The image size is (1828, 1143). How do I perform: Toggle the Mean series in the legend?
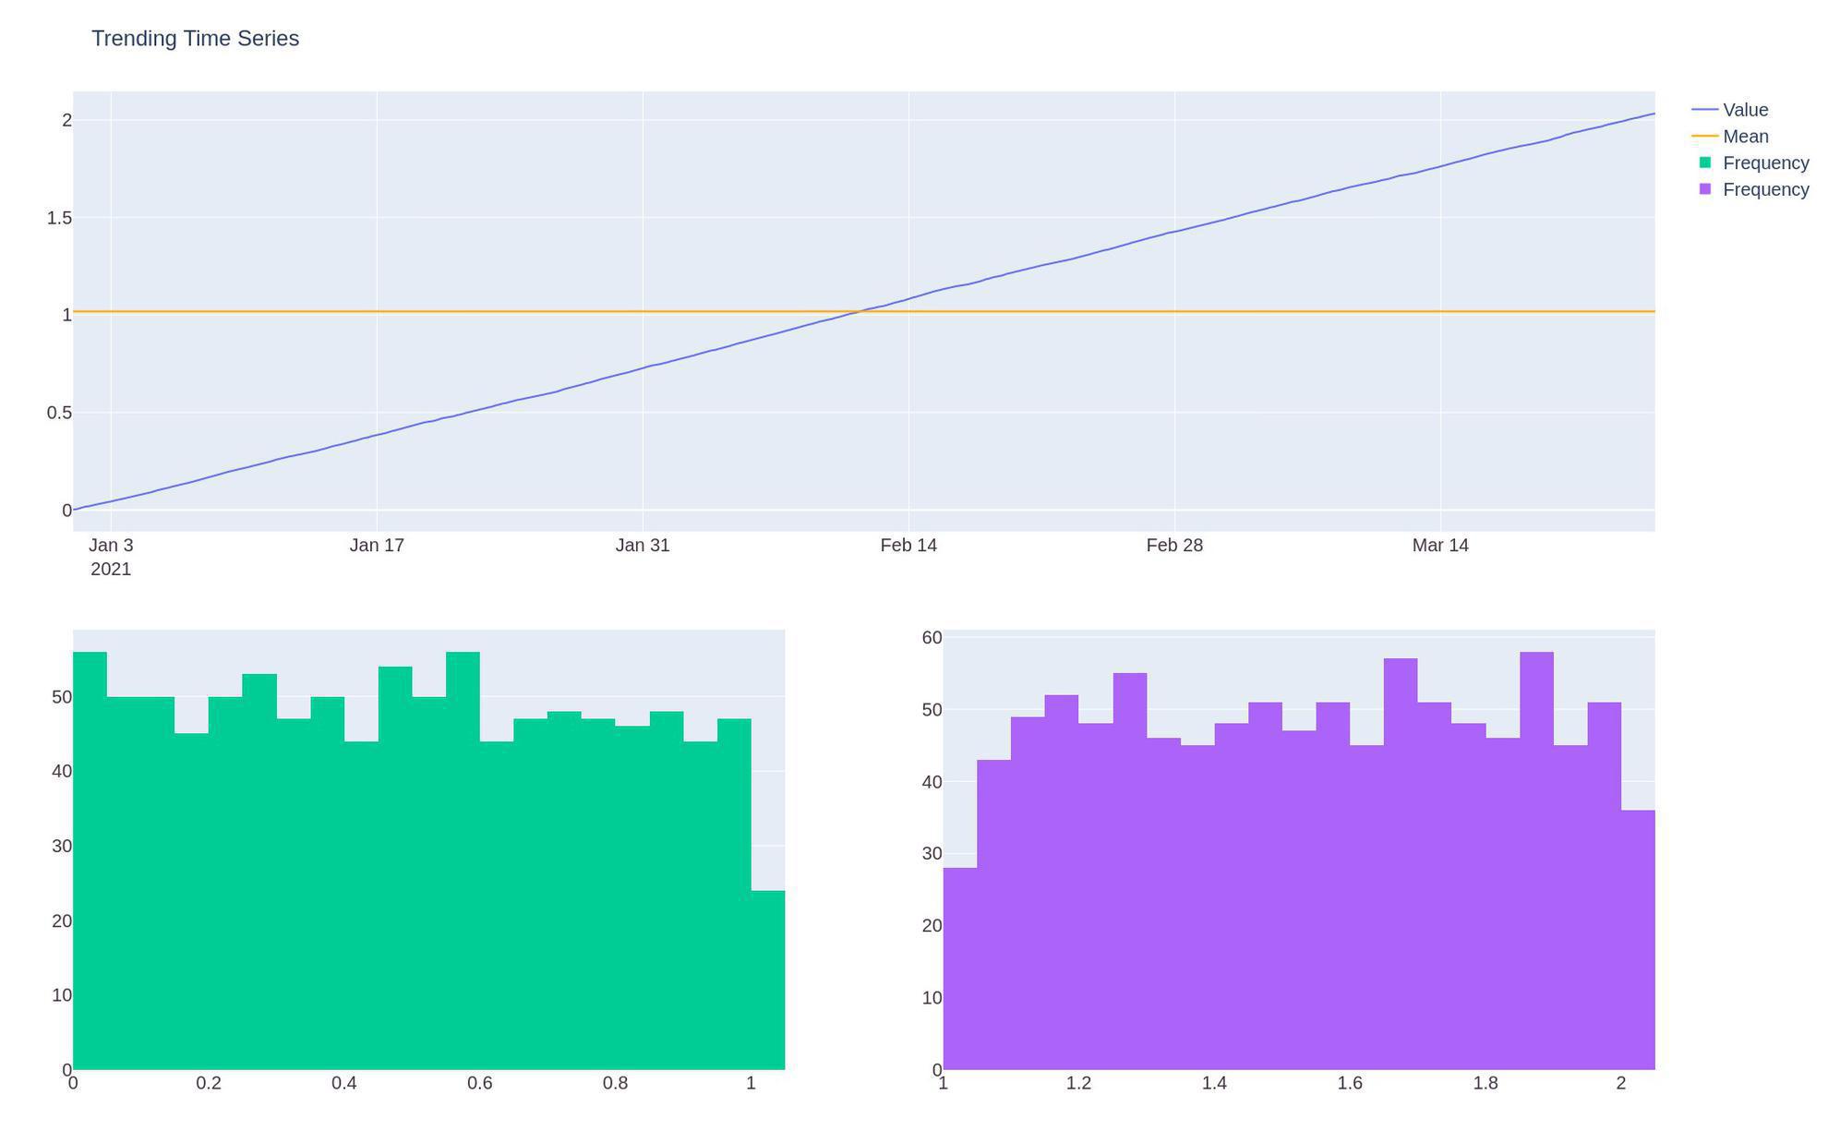tap(1744, 136)
